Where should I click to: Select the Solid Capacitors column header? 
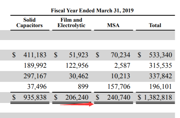coord(29,23)
